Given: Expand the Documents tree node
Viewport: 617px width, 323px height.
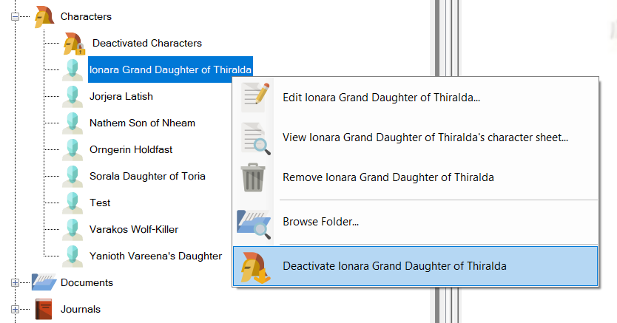Looking at the screenshot, I should pos(16,282).
